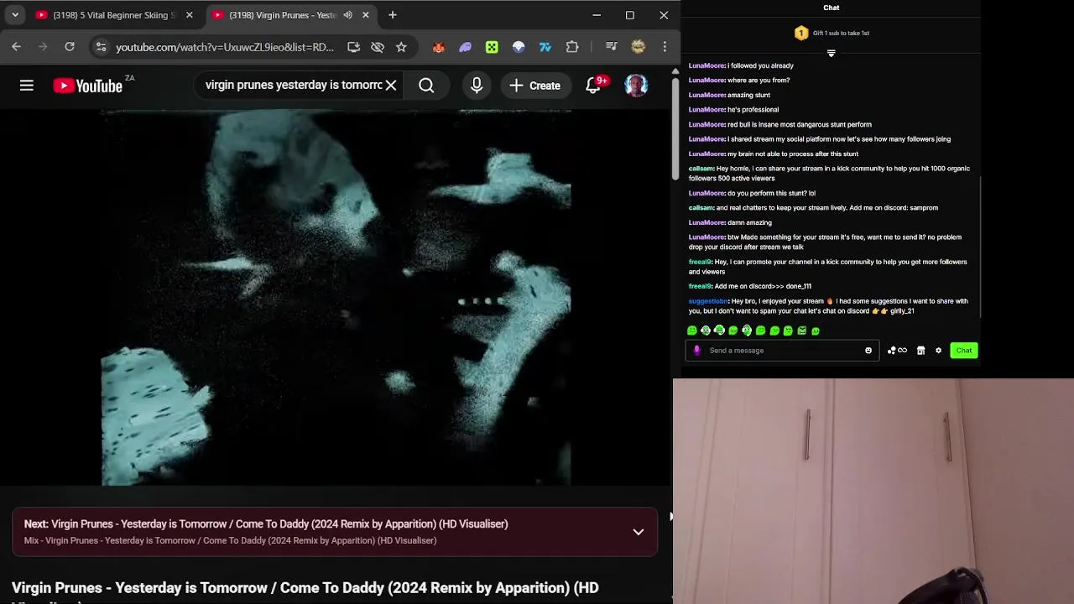
Task: Insert the last green chat emote
Action: pos(816,331)
